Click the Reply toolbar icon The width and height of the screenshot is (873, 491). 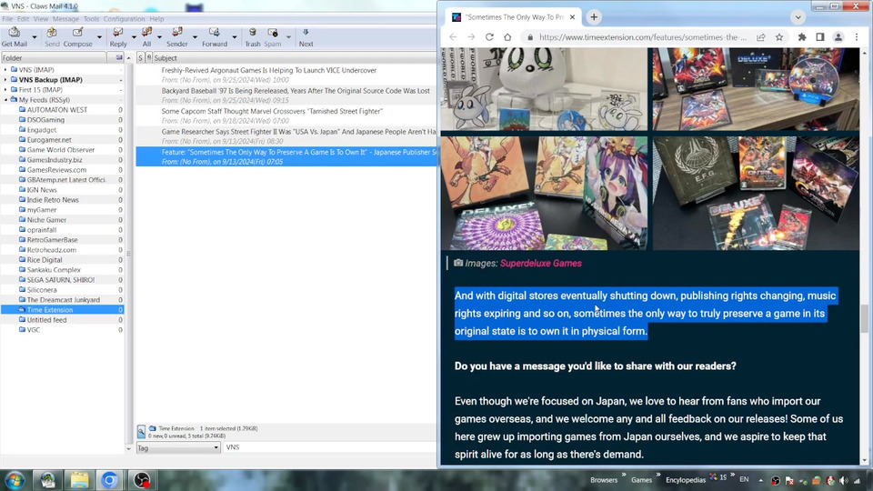pyautogui.click(x=118, y=37)
